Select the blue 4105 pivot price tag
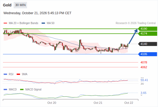 click(148, 54)
